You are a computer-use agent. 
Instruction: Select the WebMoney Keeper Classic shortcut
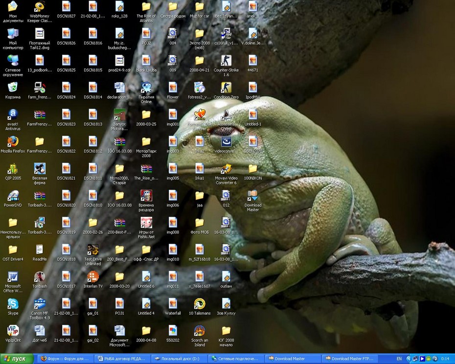pyautogui.click(x=40, y=12)
